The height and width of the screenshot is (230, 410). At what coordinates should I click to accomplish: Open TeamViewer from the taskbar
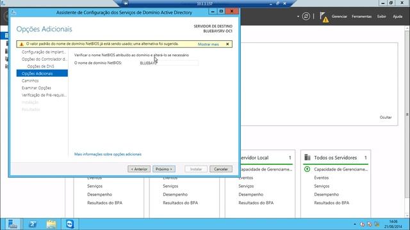(x=70, y=224)
